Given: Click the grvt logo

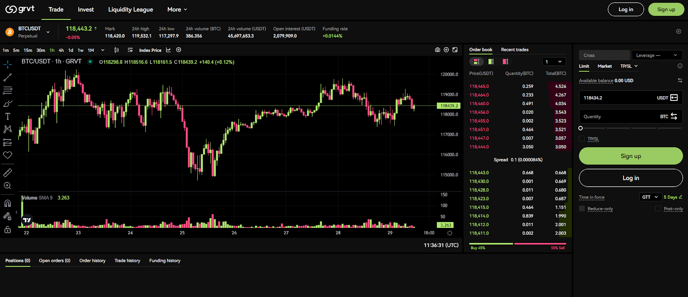Looking at the screenshot, I should coord(20,9).
